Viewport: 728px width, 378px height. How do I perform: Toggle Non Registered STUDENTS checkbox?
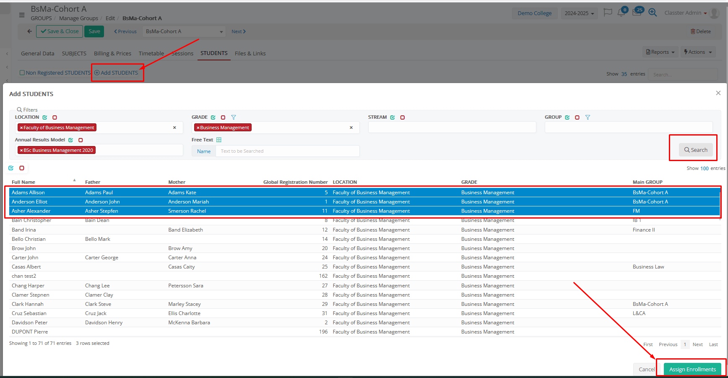pos(22,73)
